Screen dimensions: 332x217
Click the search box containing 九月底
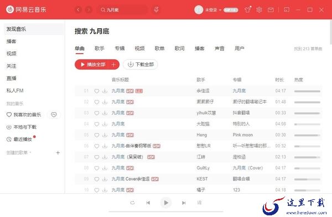[x=122, y=10]
